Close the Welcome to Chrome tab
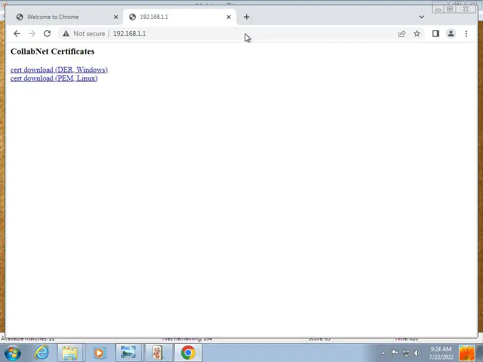This screenshot has width=483, height=362. coord(116,17)
